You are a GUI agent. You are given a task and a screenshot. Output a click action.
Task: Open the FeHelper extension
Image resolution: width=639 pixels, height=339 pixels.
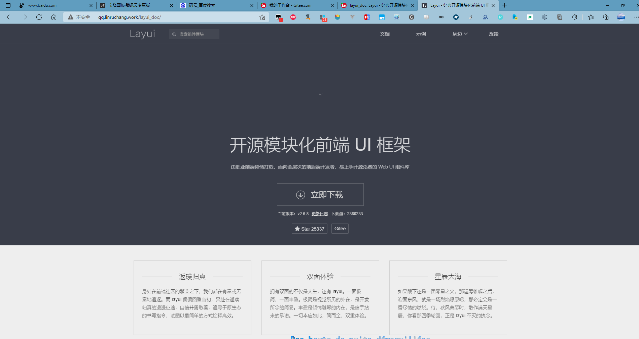pos(366,17)
